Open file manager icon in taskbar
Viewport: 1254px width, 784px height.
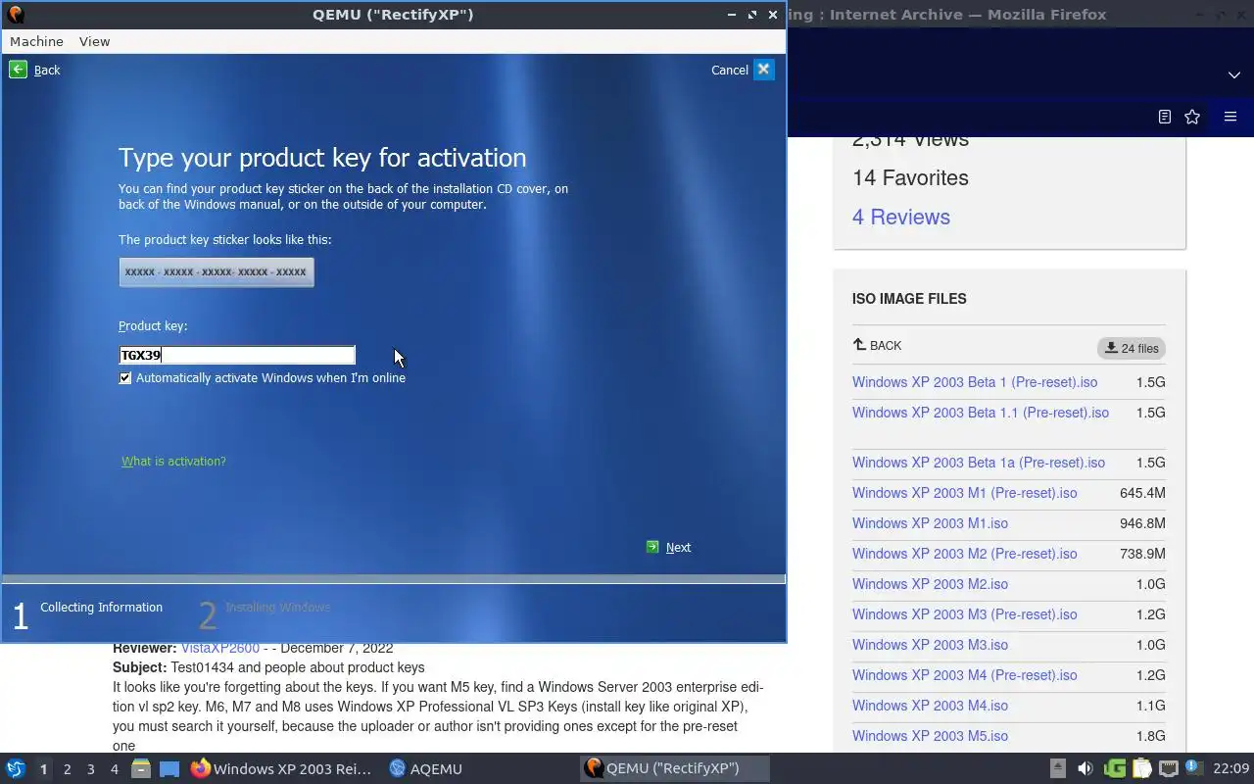(x=141, y=768)
